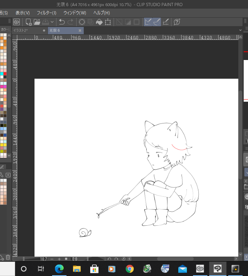Open File Explorer from taskbar

pos(77,269)
